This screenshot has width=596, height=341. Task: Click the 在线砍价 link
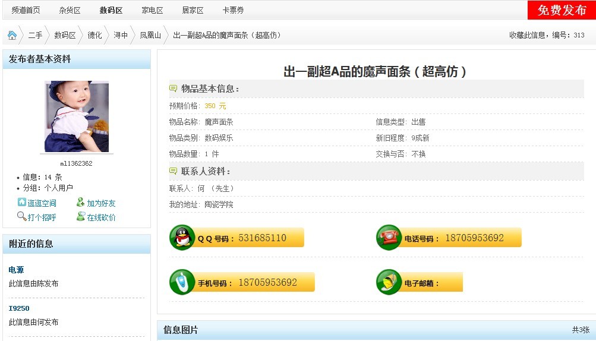click(x=101, y=217)
